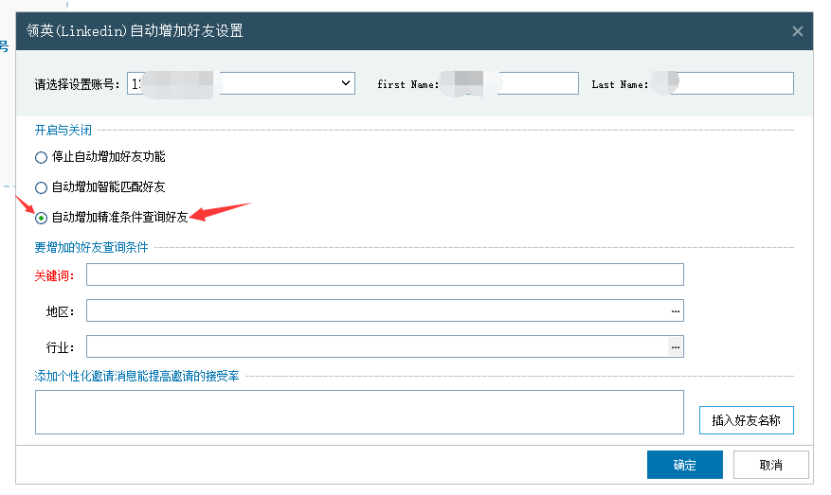Click the 请选择设置账号 label
This screenshot has height=495, width=831.
pos(77,84)
